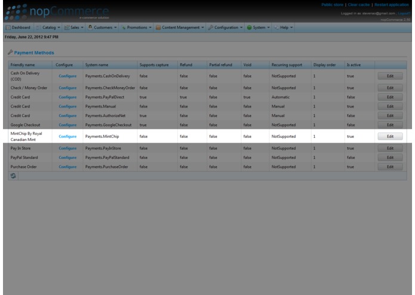Open the Dashboard menu item

[x=19, y=27]
